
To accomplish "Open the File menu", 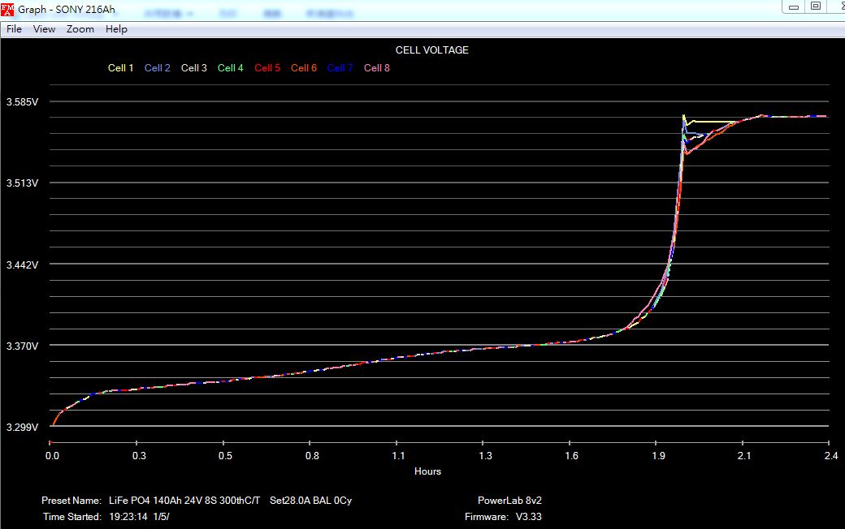I will [14, 29].
